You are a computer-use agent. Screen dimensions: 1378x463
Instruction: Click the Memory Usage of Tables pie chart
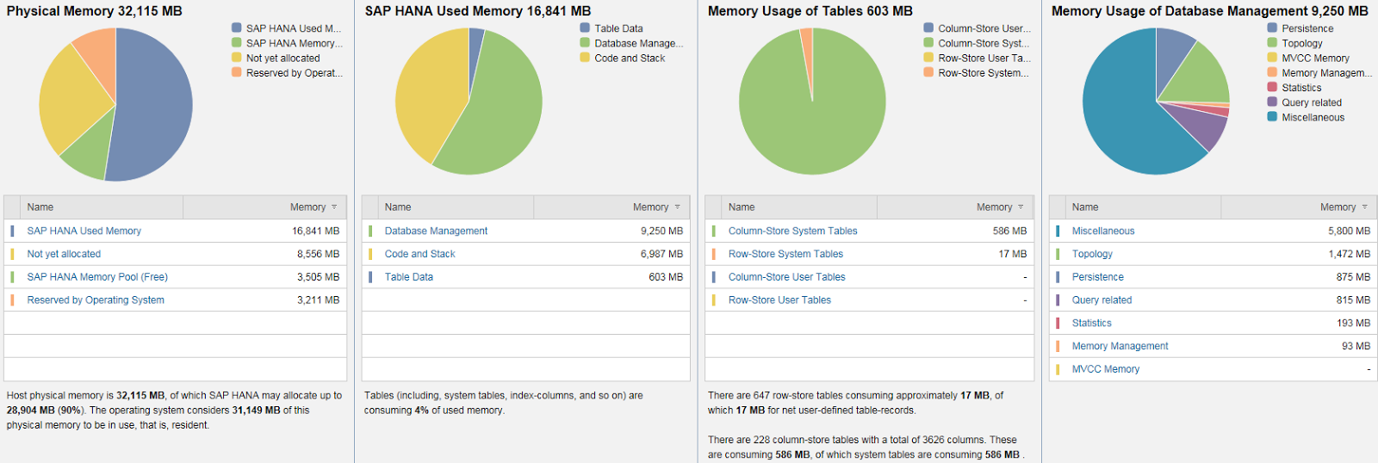tap(812, 102)
